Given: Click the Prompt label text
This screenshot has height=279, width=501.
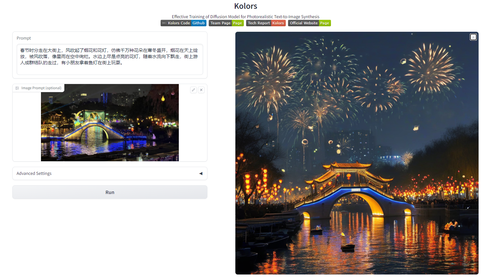Looking at the screenshot, I should pos(24,38).
